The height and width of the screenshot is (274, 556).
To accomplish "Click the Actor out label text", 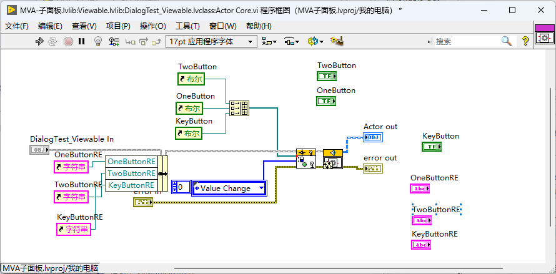I will (x=380, y=127).
